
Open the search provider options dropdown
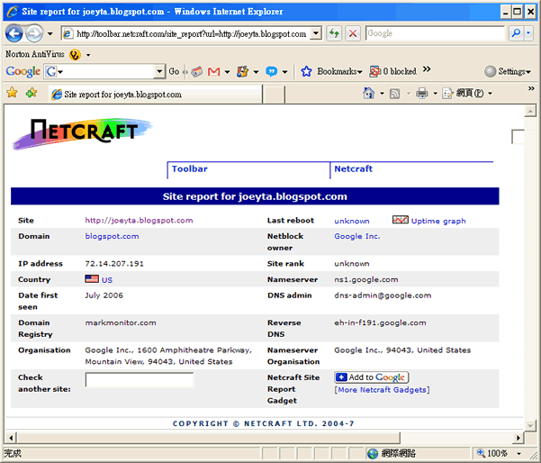coord(528,33)
